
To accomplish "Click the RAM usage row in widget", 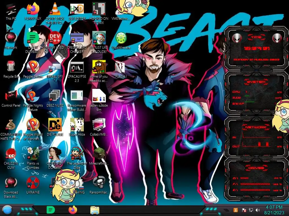I will (x=257, y=98).
